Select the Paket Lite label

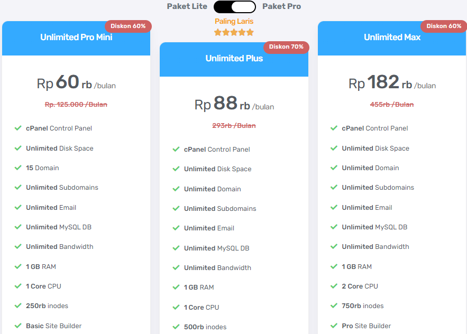pos(187,6)
